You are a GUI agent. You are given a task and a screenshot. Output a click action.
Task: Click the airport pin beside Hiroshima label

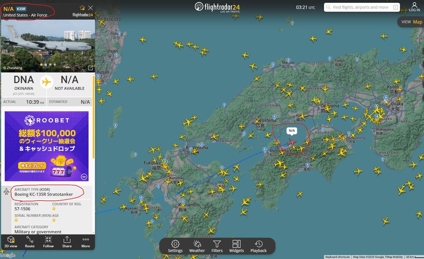click(x=275, y=117)
